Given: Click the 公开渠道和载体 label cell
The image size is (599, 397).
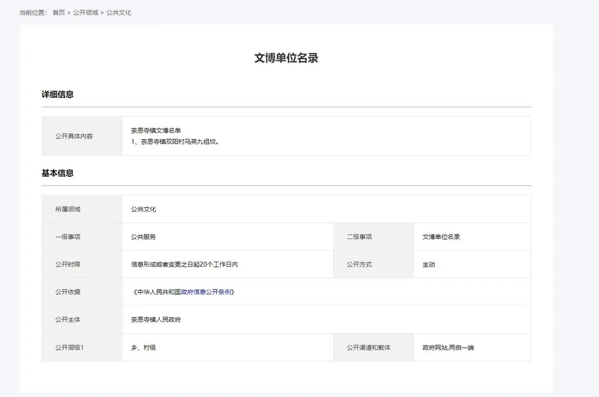Looking at the screenshot, I should click(374, 347).
